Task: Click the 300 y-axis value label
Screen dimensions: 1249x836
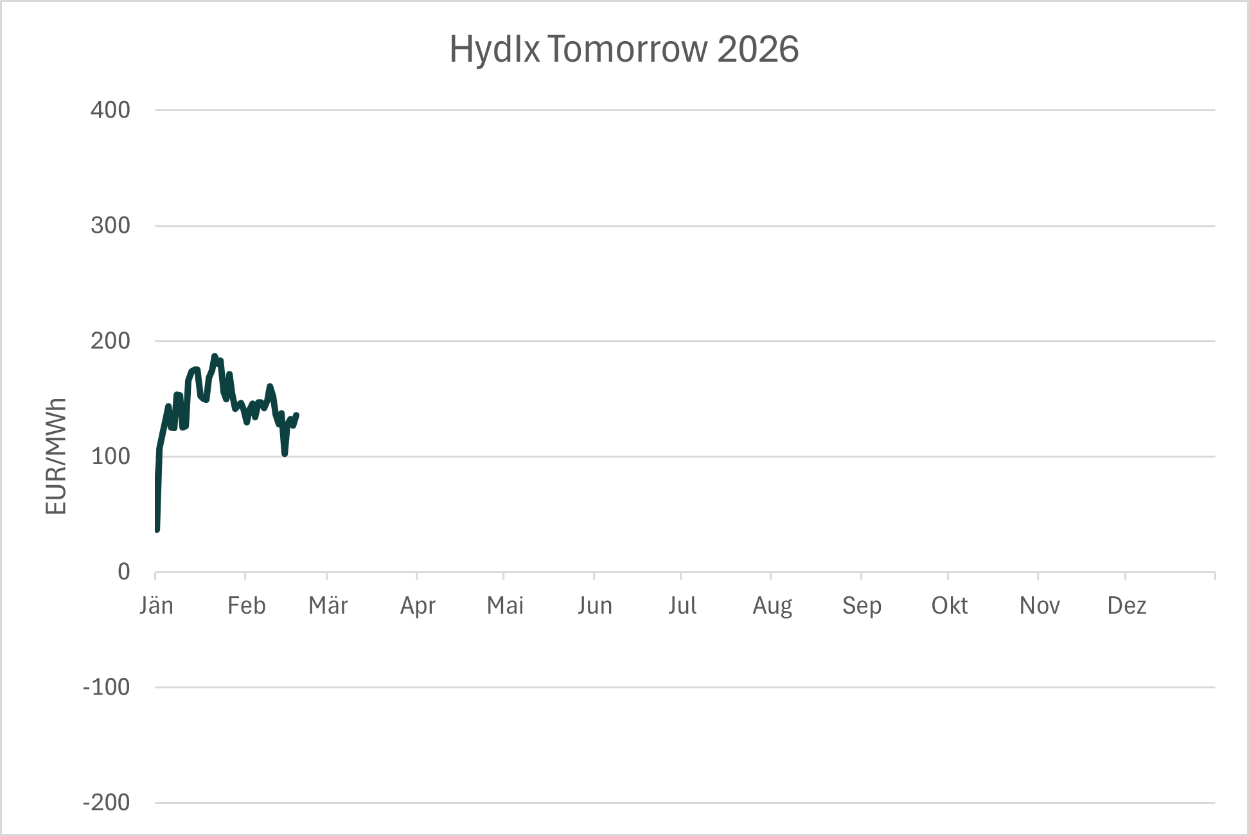Action: pyautogui.click(x=111, y=226)
